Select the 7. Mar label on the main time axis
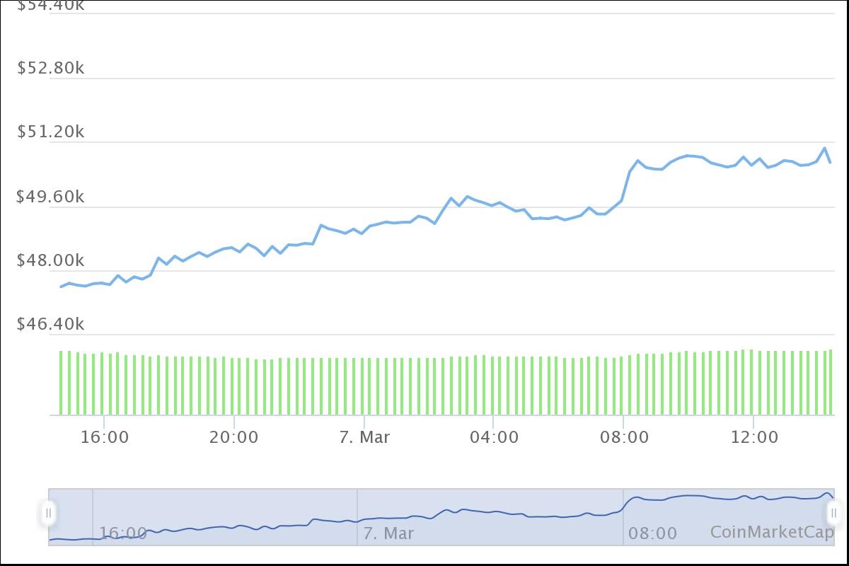This screenshot has width=849, height=566. point(364,437)
